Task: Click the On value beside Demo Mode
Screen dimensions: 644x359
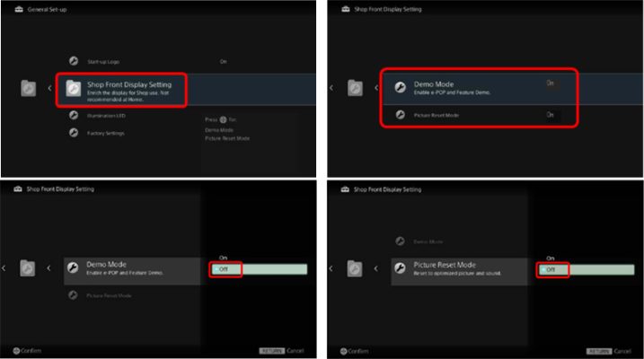Action: (551, 83)
